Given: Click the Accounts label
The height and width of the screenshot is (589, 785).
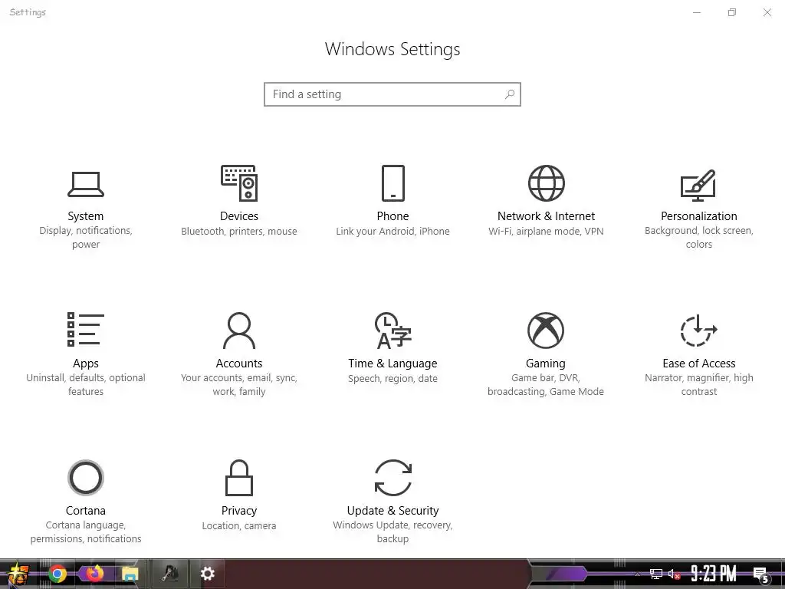Looking at the screenshot, I should tap(239, 363).
